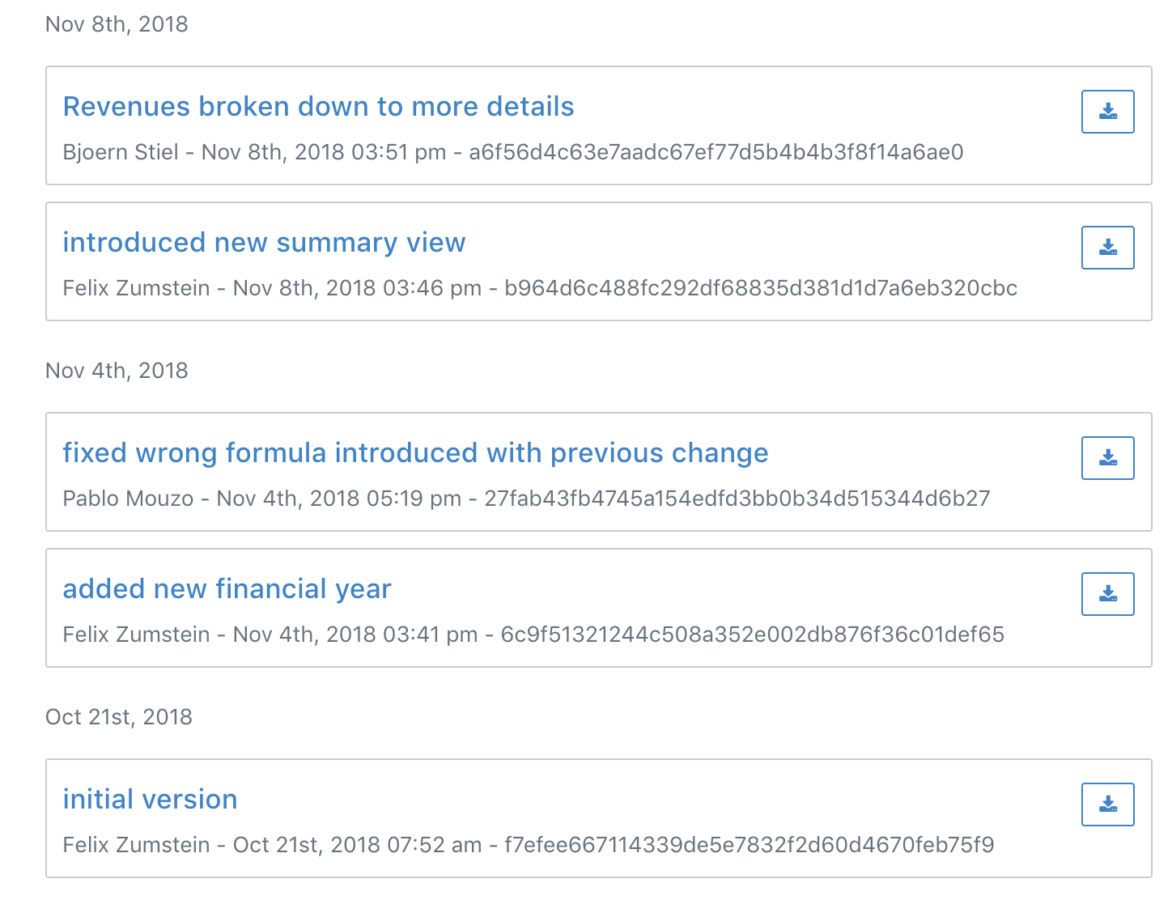Screen dimensions: 1172x900
Task: Click the 'Nov 4th, 2018' date heading
Action: click(117, 371)
